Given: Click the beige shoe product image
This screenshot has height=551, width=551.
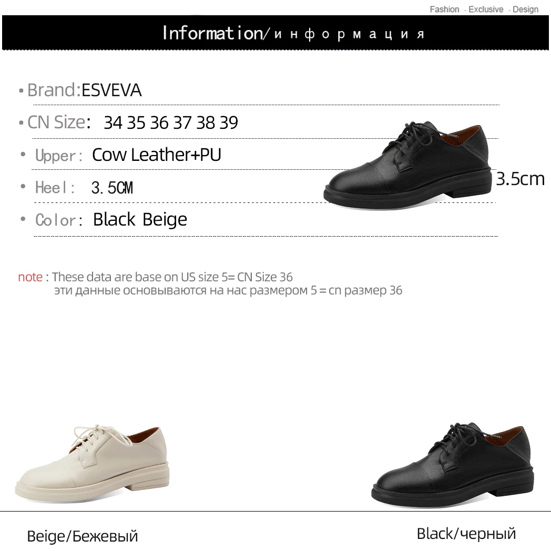Looking at the screenshot, I should pos(93,462).
